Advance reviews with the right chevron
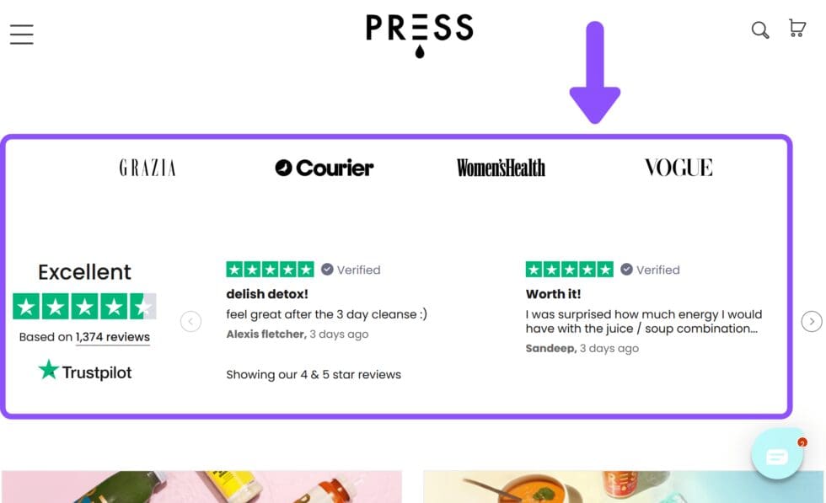Image resolution: width=826 pixels, height=503 pixels. (811, 321)
